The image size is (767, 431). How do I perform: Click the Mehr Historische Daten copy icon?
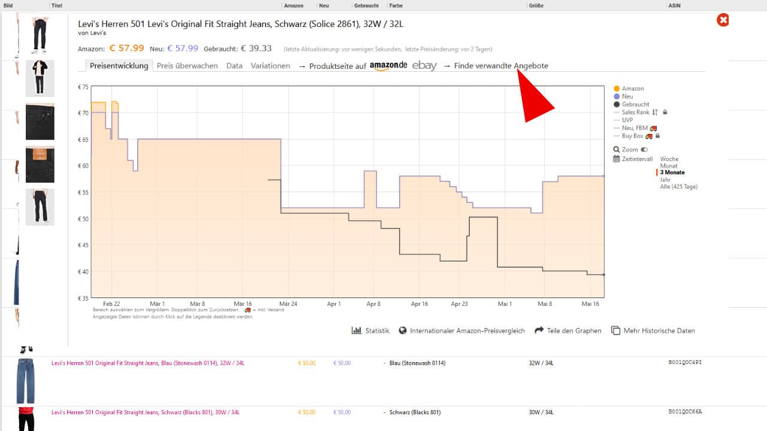coord(615,330)
